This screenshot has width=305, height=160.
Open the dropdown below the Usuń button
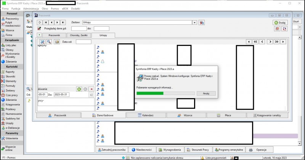click(300, 27)
